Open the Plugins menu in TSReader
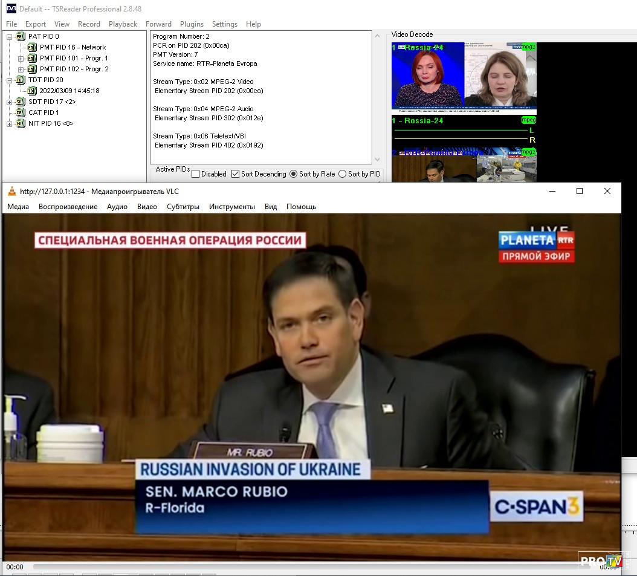Image resolution: width=637 pixels, height=576 pixels. pos(192,24)
